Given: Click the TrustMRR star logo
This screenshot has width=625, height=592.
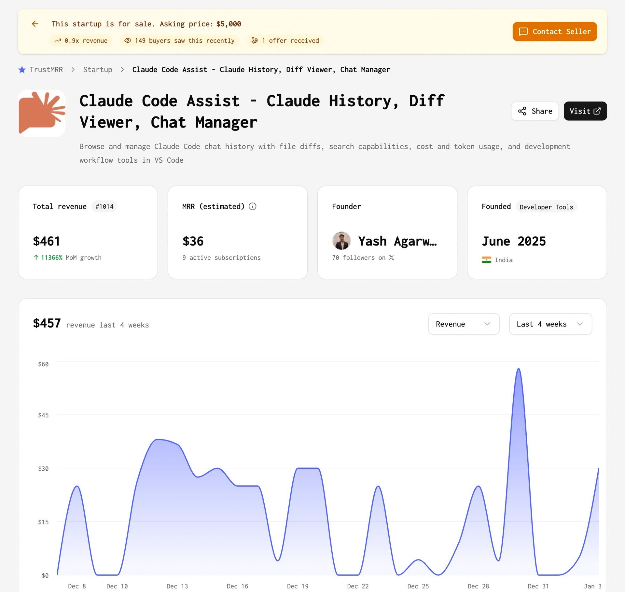Looking at the screenshot, I should click(x=22, y=70).
